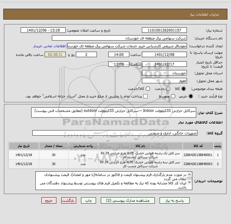Click product code 2286420138840001
This screenshot has height=224, width=231.
(198, 155)
